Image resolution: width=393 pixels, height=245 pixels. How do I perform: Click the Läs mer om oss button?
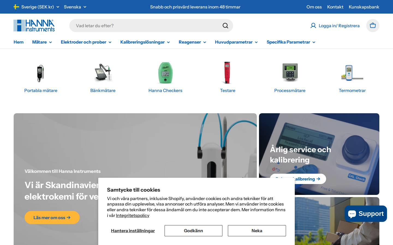pos(52,218)
